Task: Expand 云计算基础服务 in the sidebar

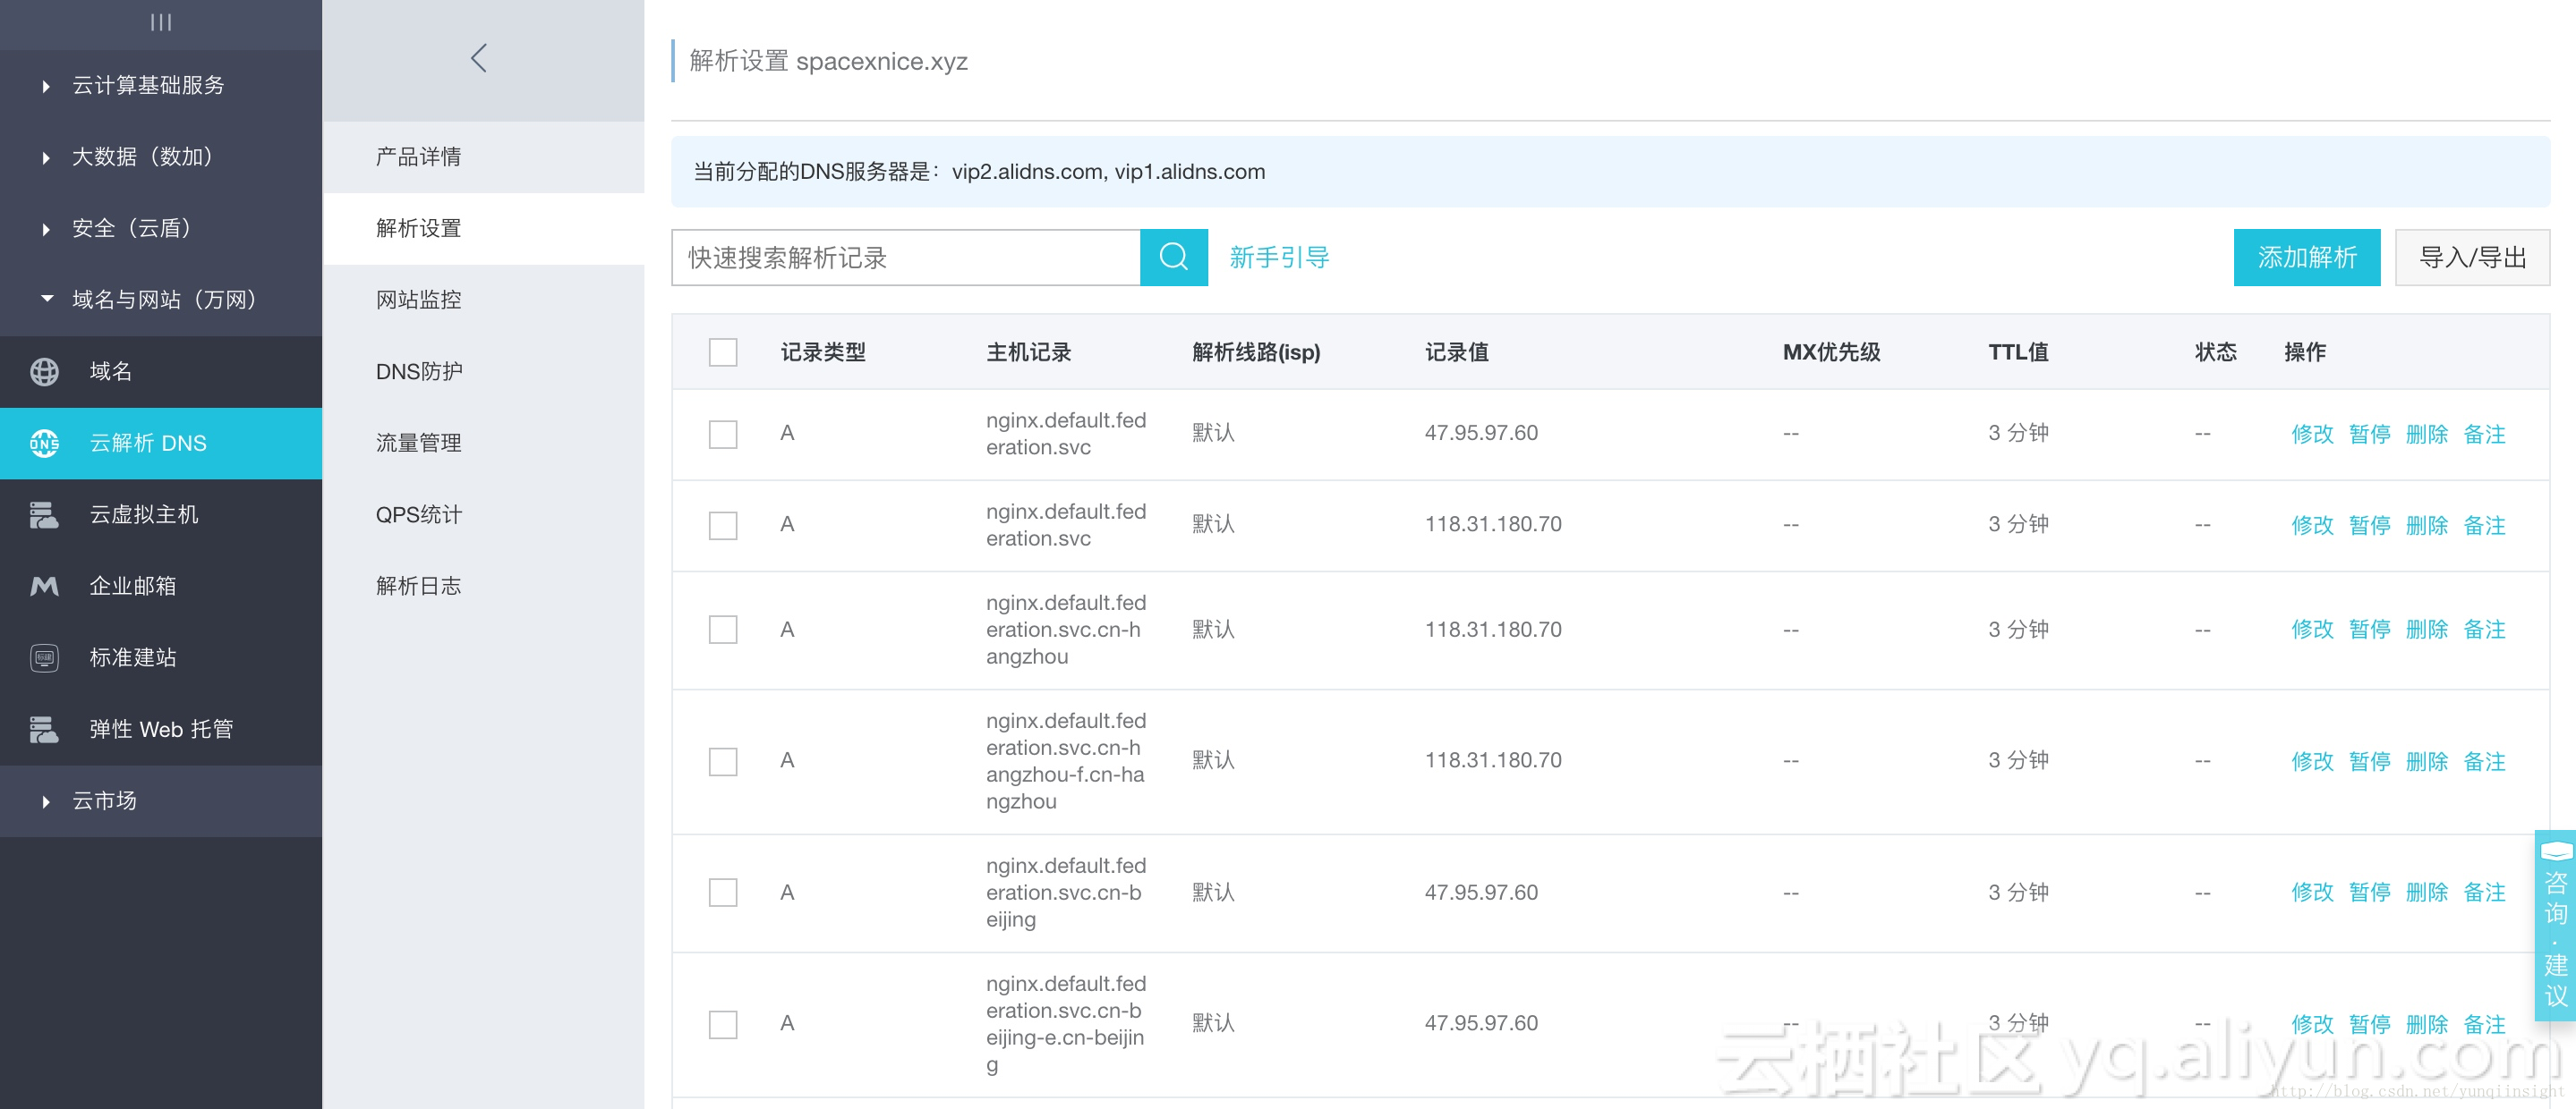Action: coord(147,86)
